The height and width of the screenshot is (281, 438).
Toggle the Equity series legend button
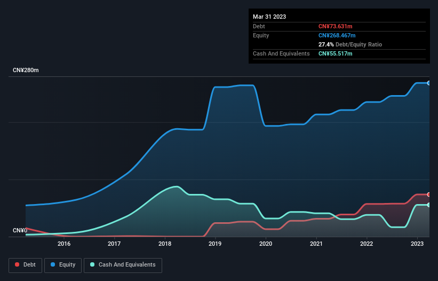(x=63, y=265)
